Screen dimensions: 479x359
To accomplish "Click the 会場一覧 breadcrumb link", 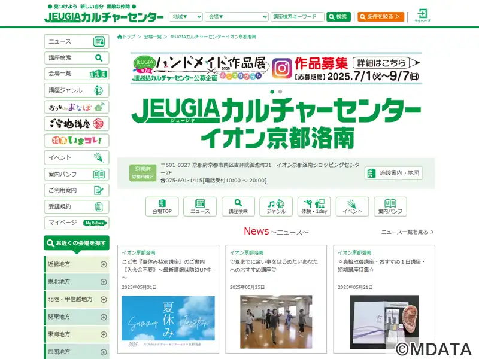I will pos(153,37).
